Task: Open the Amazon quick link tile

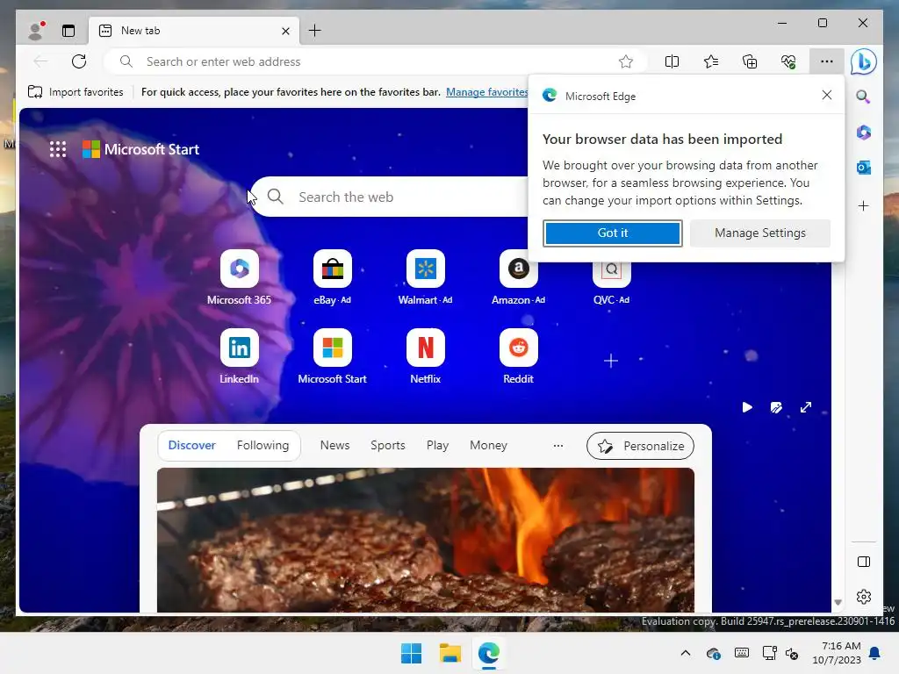Action: [x=518, y=278]
